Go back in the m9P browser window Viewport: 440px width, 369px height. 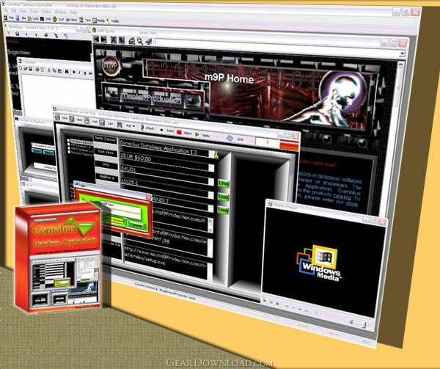(x=97, y=39)
